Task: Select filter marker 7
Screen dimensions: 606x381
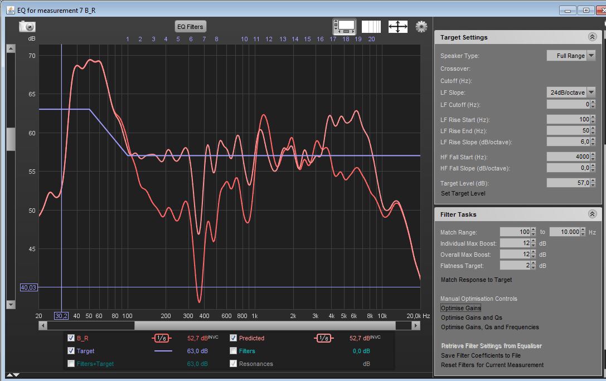Action: pyautogui.click(x=204, y=39)
